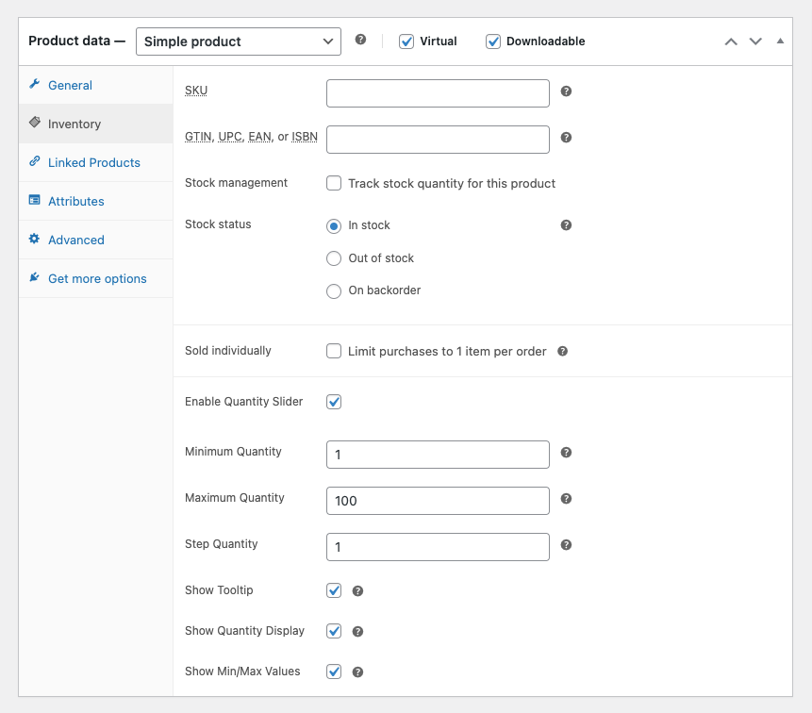Click the Step Quantity input field
This screenshot has height=713, width=812.
[438, 547]
